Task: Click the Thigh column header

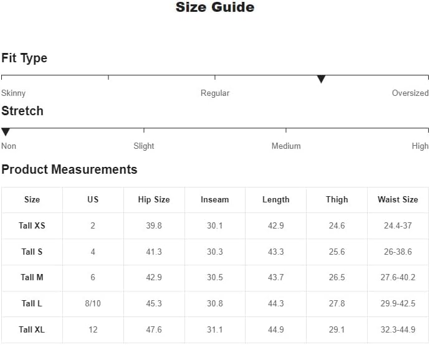Action: pos(337,200)
